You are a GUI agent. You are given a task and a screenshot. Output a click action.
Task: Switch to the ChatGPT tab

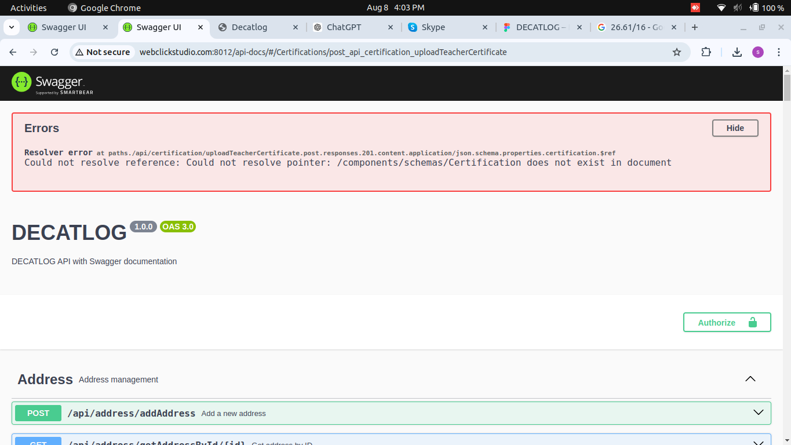point(344,27)
